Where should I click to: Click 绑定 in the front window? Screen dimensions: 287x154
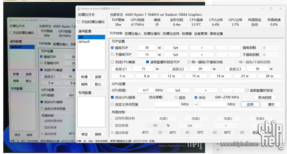click(84, 134)
